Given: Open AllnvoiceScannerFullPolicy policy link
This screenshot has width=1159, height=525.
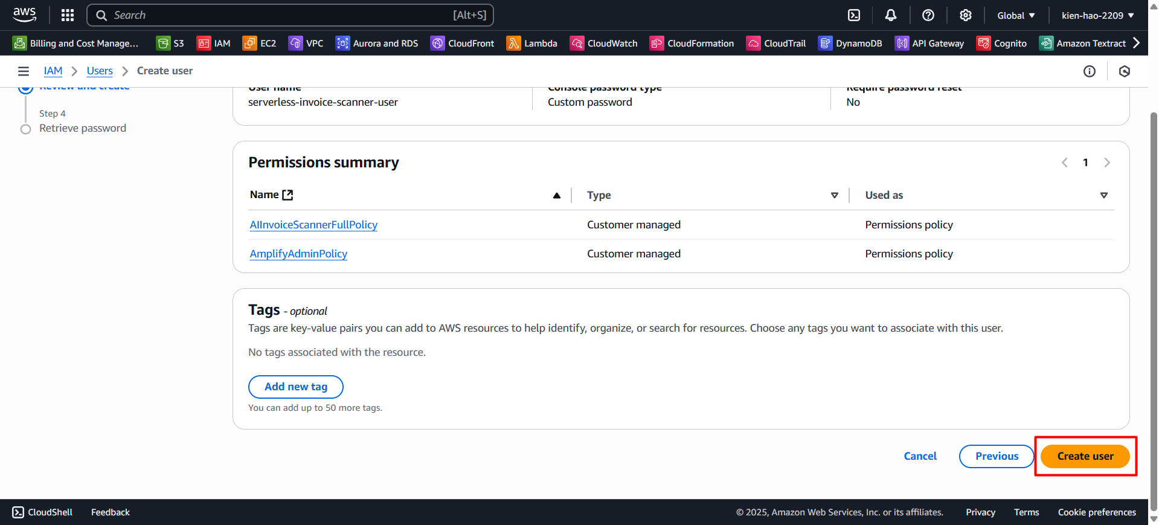Looking at the screenshot, I should pyautogui.click(x=313, y=225).
